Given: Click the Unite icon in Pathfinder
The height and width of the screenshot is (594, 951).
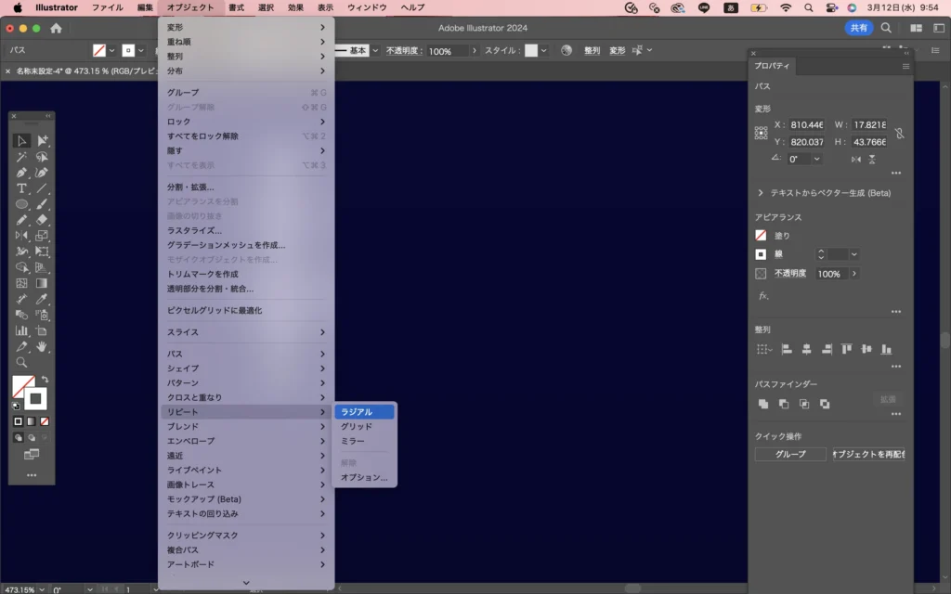Looking at the screenshot, I should pyautogui.click(x=763, y=404).
